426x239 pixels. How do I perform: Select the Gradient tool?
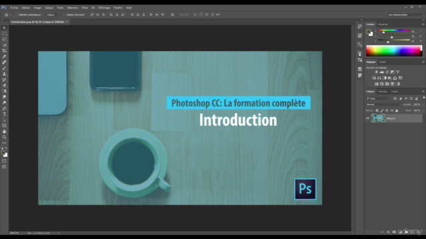tap(4, 91)
